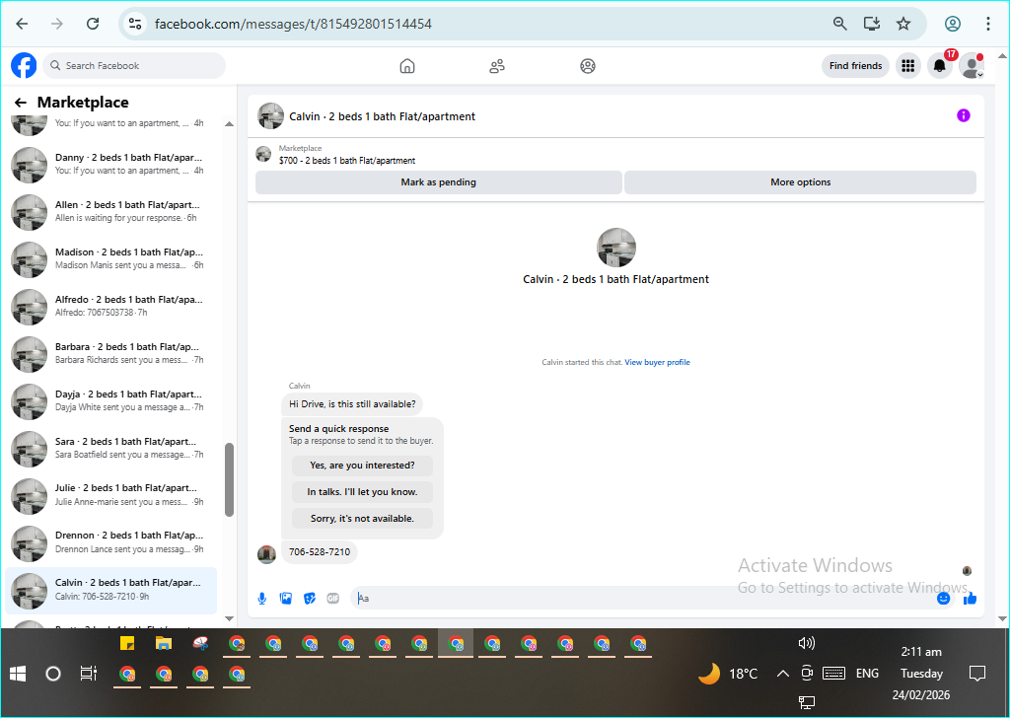The image size is (1010, 718).
Task: Open Cortana search circle in taskbar
Action: tap(53, 674)
